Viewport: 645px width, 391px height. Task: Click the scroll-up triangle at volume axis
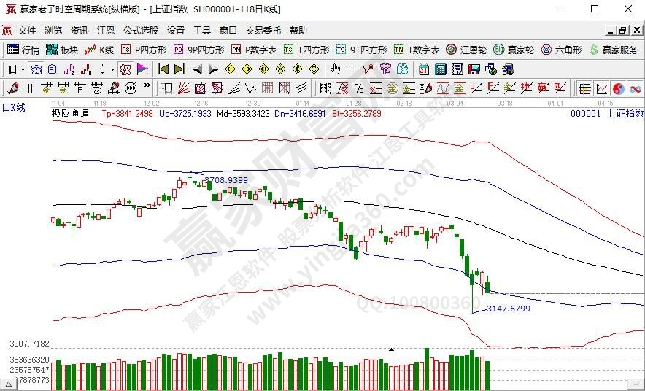(x=8, y=384)
